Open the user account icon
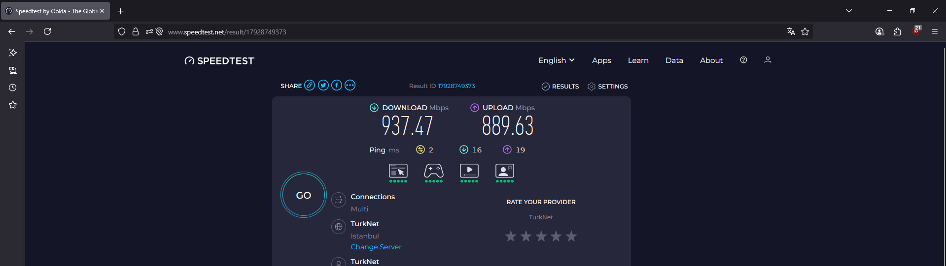This screenshot has width=946, height=266. [768, 60]
